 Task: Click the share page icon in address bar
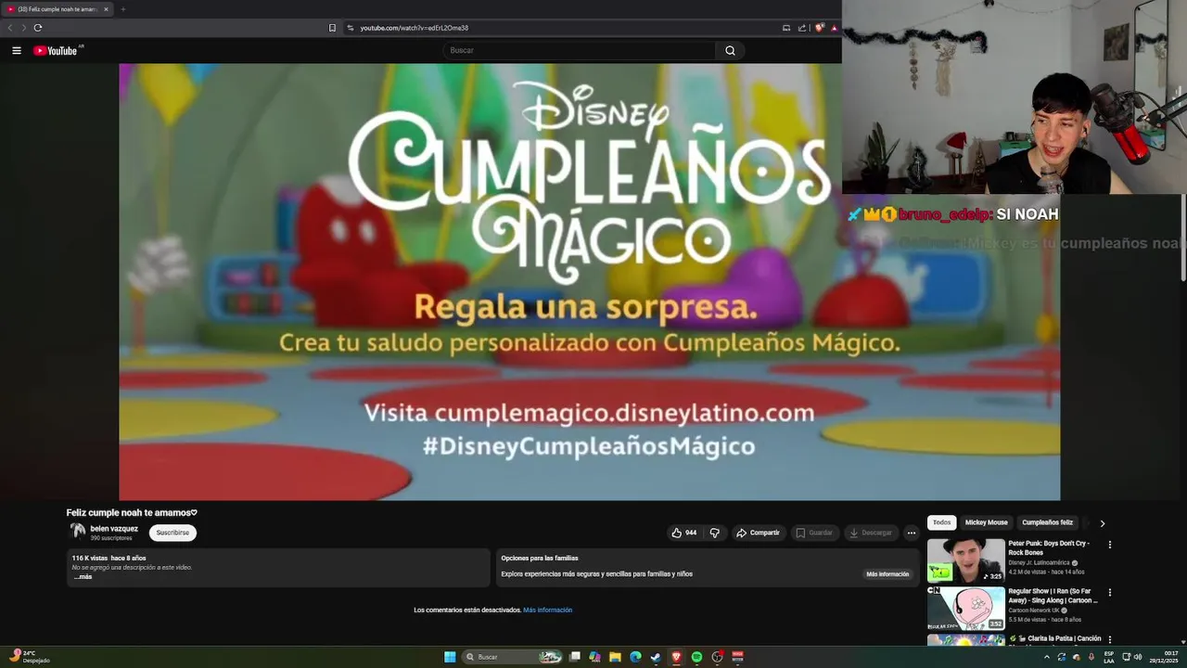(802, 28)
